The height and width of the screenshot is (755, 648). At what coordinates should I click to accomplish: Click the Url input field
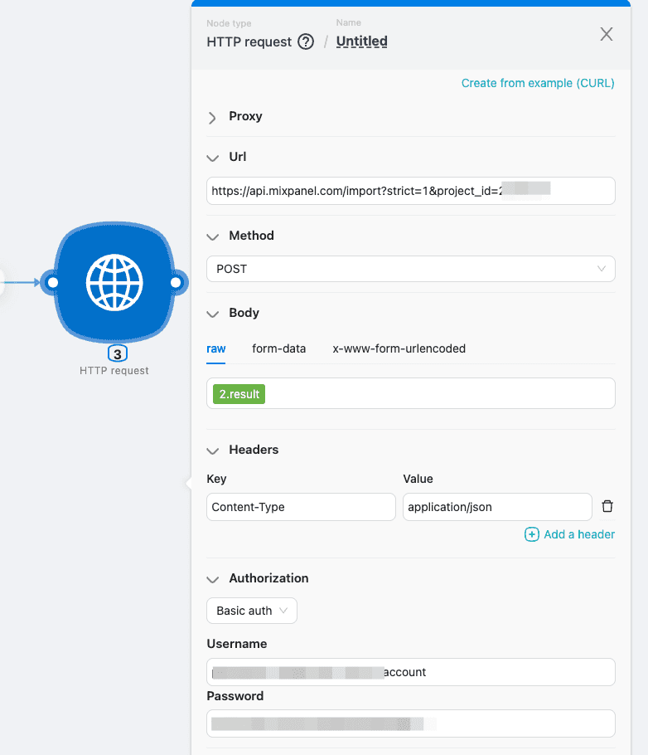tap(410, 190)
